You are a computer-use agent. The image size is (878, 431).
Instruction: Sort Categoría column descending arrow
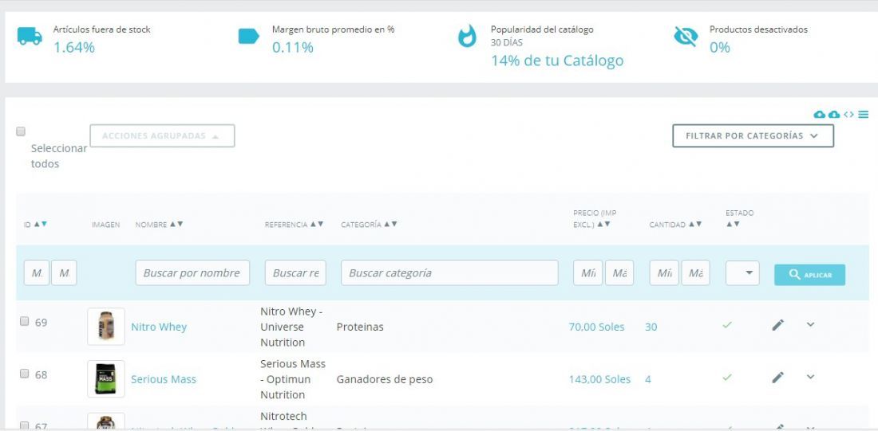click(394, 224)
